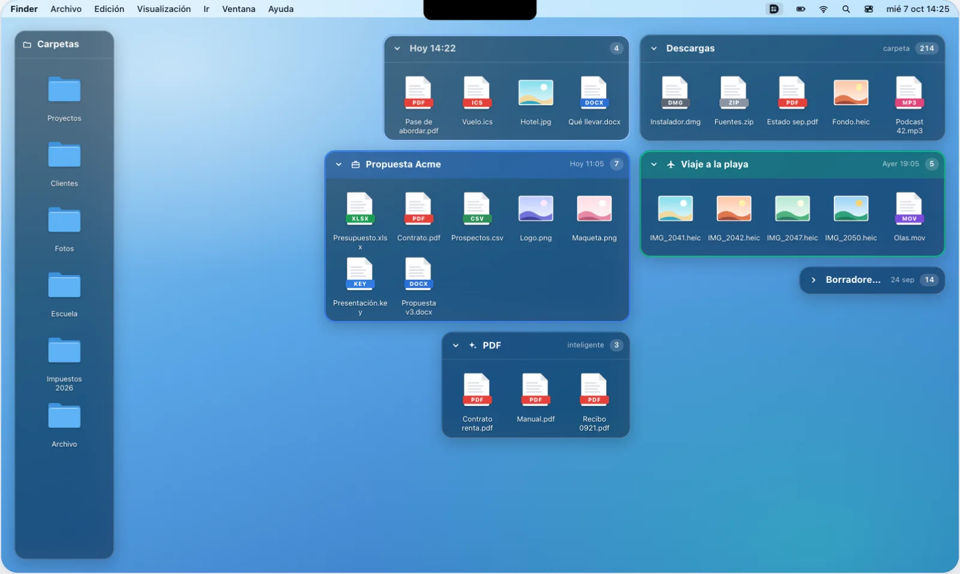960x574 pixels.
Task: Open the Archivo menu
Action: (66, 9)
